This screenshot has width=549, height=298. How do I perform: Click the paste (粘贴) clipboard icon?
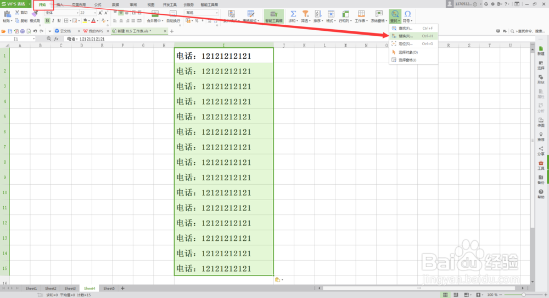click(7, 14)
